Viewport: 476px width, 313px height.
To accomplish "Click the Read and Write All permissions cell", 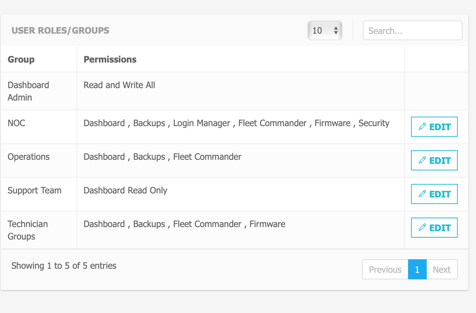I will pyautogui.click(x=119, y=85).
